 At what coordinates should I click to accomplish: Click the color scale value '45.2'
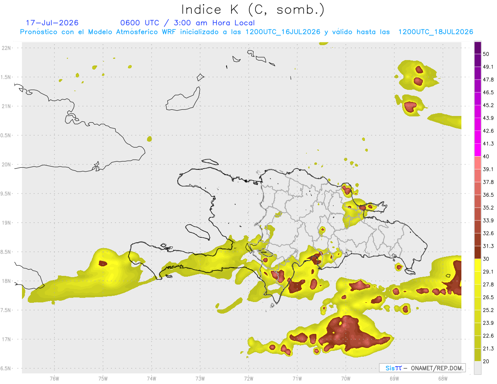click(x=488, y=105)
